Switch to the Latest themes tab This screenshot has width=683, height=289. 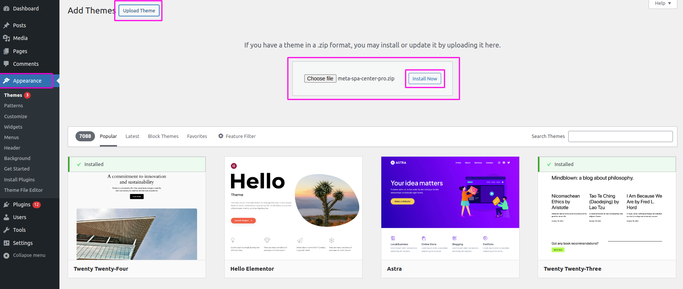click(x=132, y=136)
